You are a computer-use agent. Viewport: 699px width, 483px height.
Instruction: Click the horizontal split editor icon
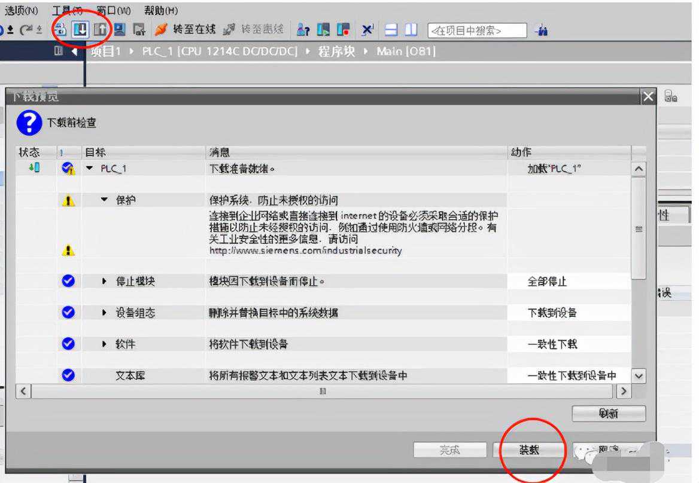[x=391, y=29]
